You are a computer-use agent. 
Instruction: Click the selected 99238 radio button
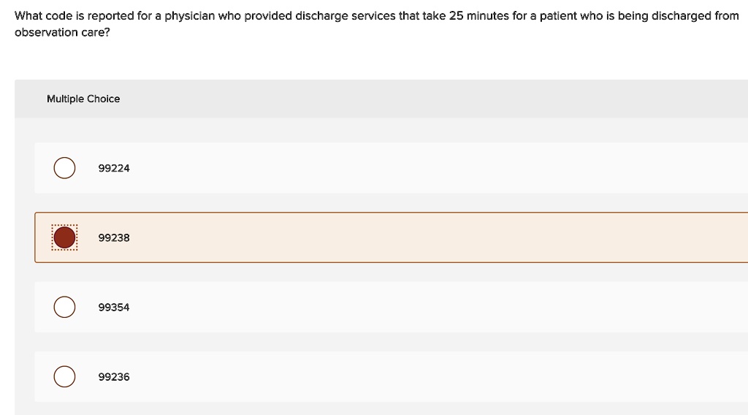[x=64, y=237]
